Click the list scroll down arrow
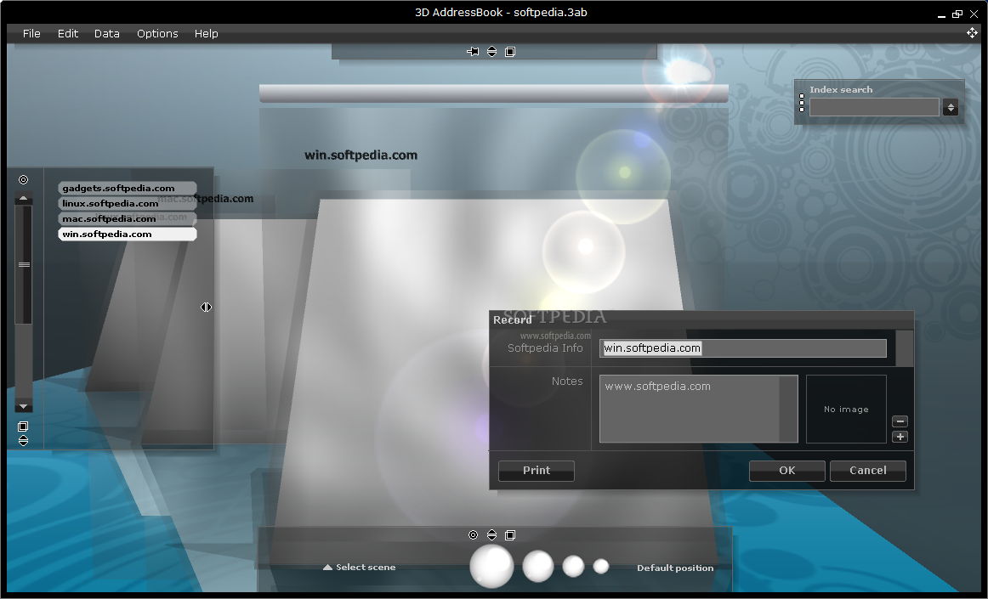This screenshot has height=599, width=988. 23,406
